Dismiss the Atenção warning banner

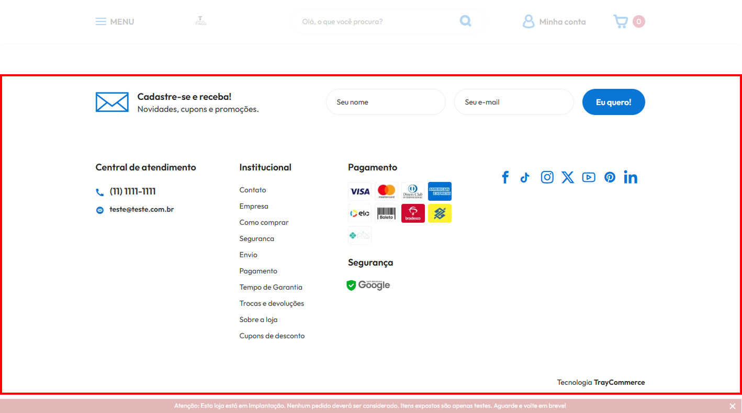(732, 406)
